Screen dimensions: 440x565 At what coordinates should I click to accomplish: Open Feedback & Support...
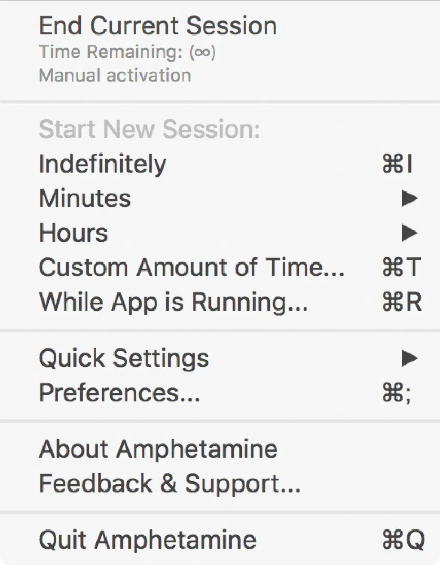pyautogui.click(x=170, y=483)
